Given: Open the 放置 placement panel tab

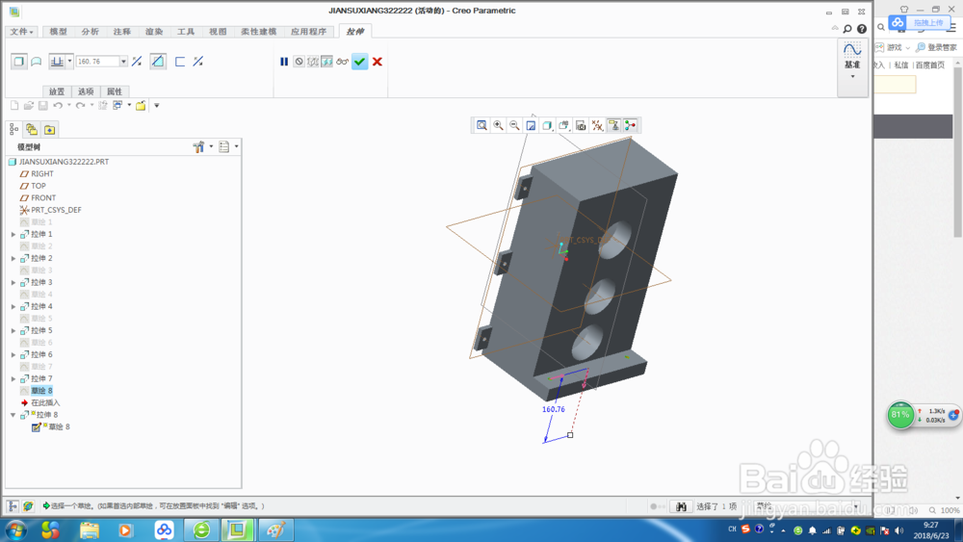Looking at the screenshot, I should pos(57,91).
